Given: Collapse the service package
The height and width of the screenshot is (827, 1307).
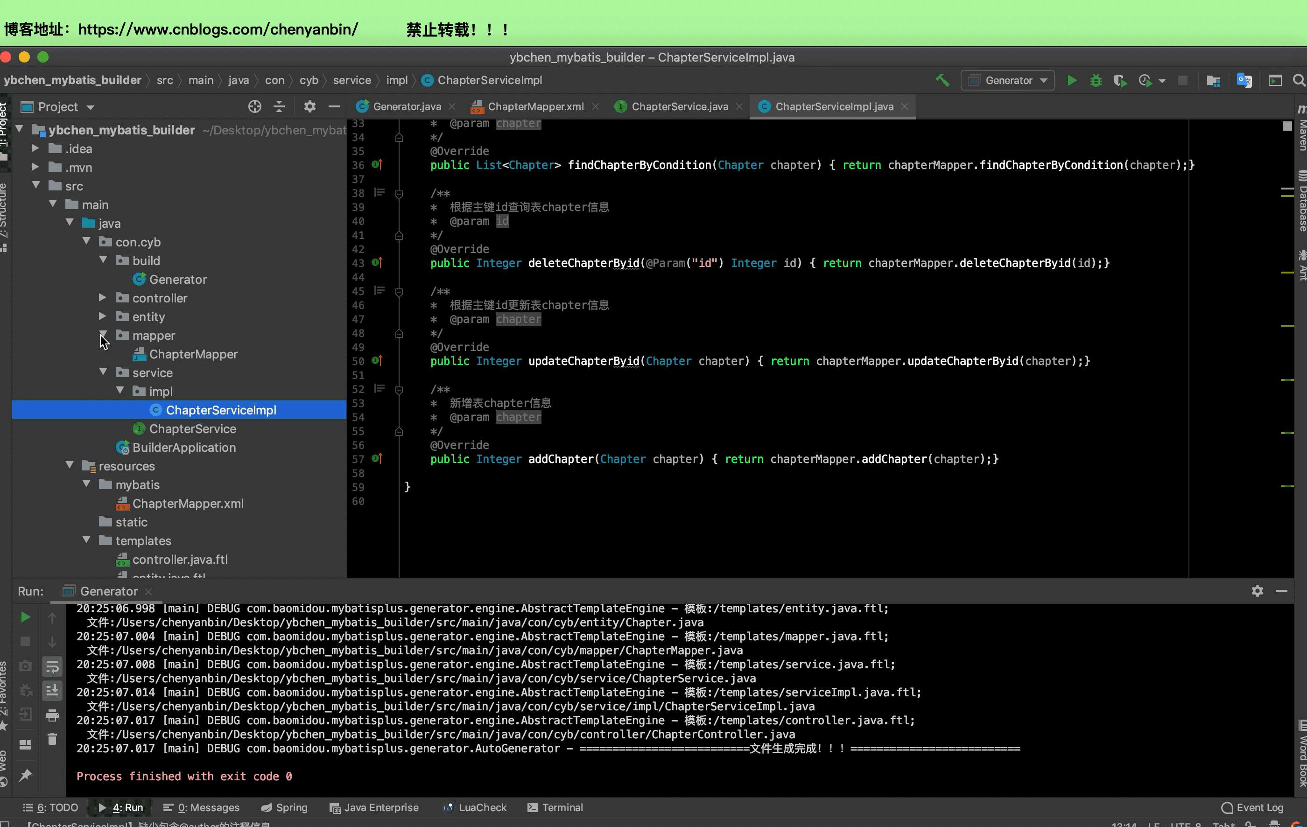Looking at the screenshot, I should point(103,371).
